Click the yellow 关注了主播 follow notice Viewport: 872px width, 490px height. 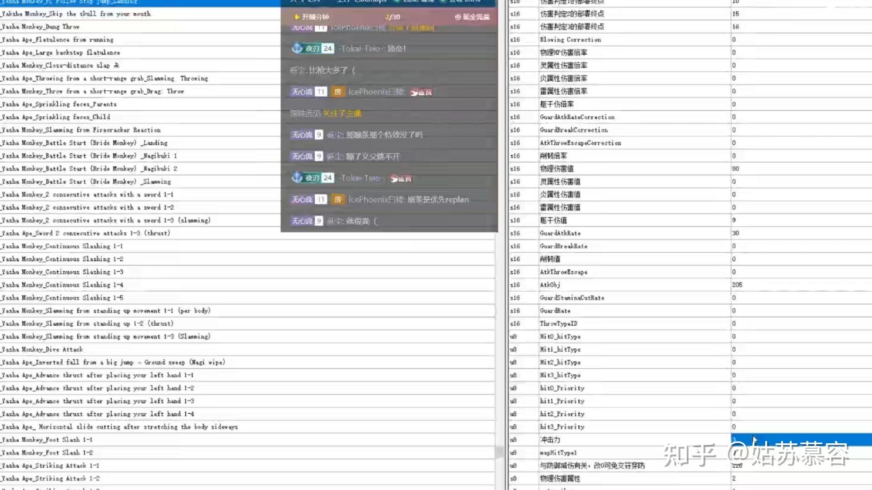[342, 113]
